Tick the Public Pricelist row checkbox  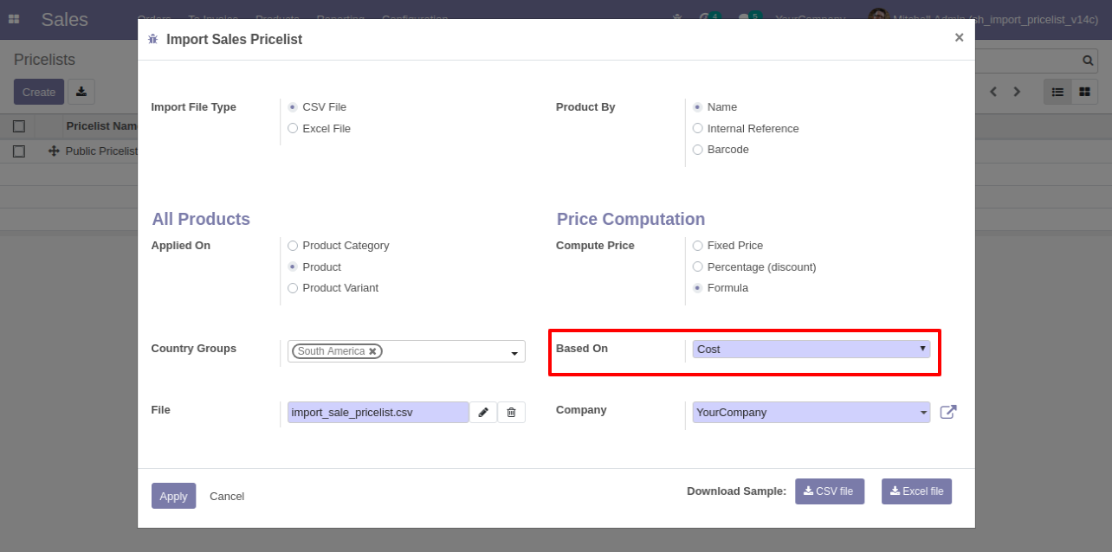point(19,151)
